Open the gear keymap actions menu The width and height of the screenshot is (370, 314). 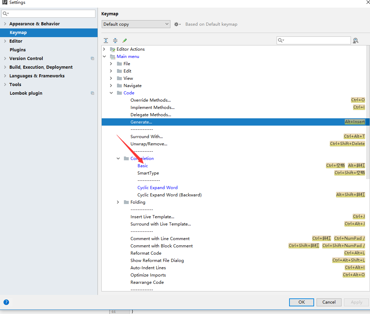pos(177,24)
